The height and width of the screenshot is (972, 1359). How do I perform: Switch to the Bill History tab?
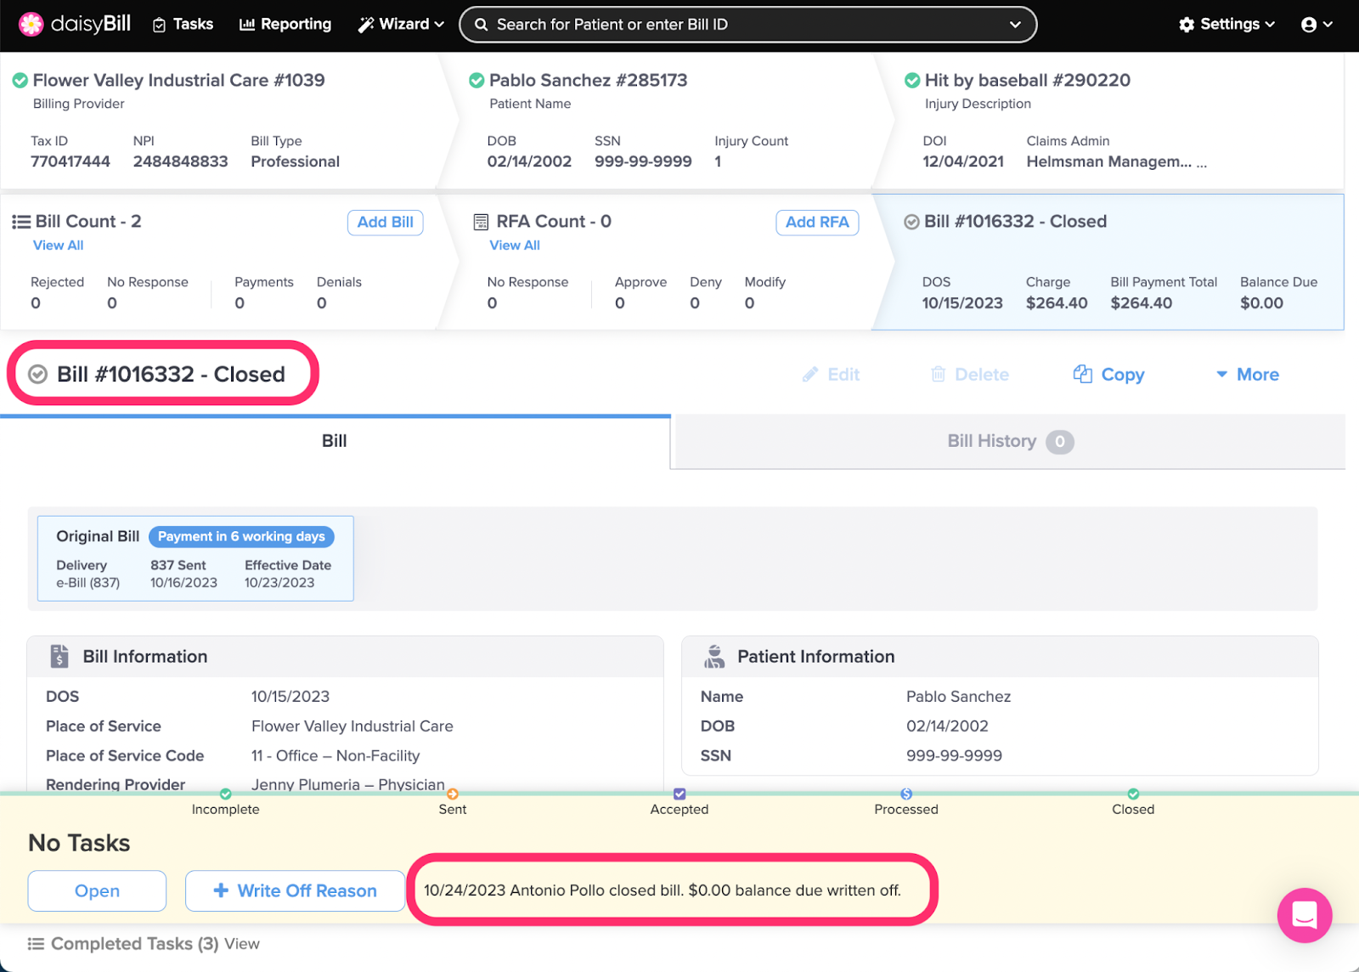coord(1009,441)
